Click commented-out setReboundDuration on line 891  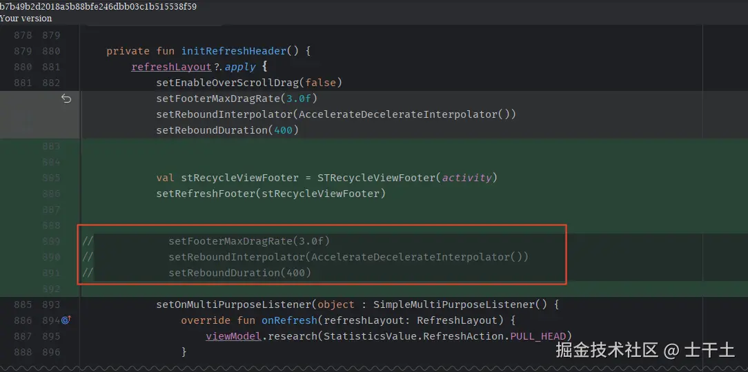[x=240, y=273]
